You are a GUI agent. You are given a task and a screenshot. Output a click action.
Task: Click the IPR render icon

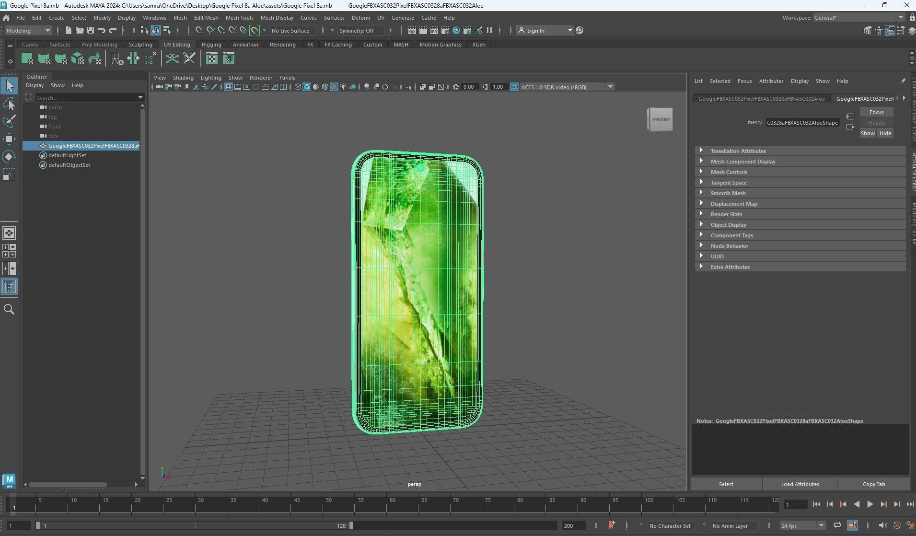(x=434, y=30)
